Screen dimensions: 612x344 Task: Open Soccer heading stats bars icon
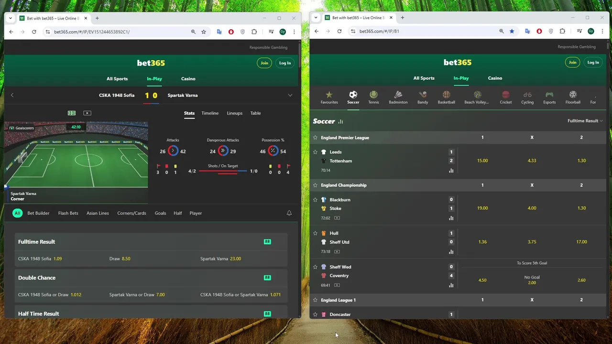point(341,121)
